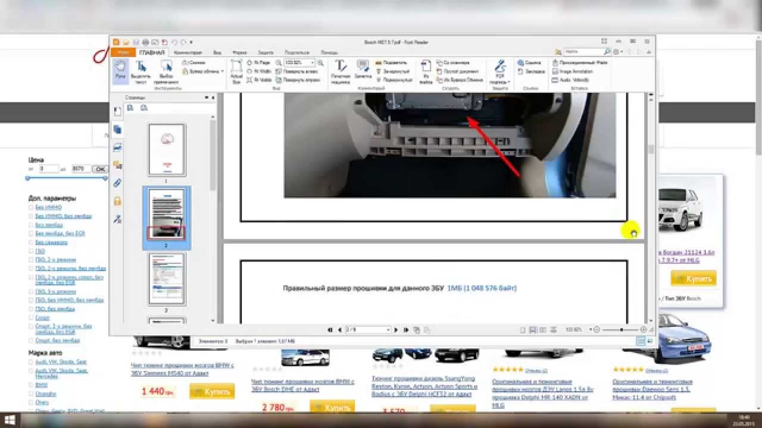Expand the Clipboard dropdown arrow
Screen dimensions: 762x428
(x=223, y=71)
